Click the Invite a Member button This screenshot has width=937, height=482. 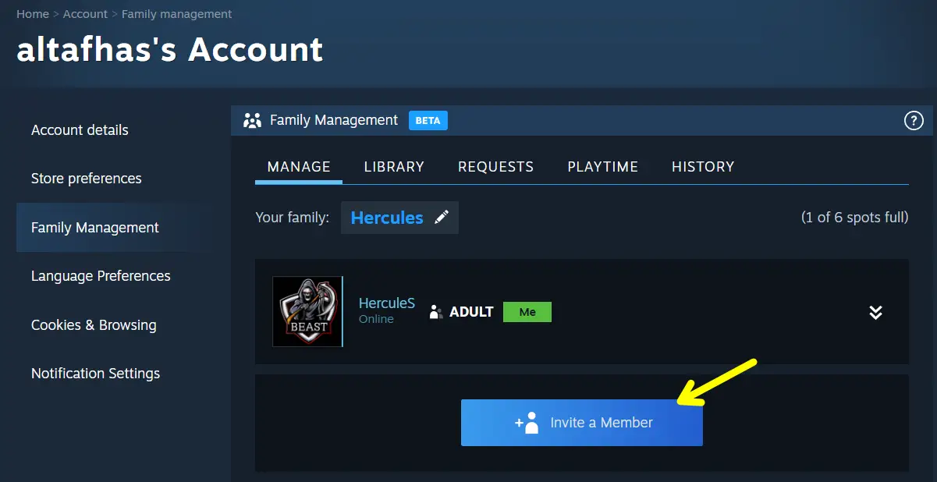(x=581, y=422)
